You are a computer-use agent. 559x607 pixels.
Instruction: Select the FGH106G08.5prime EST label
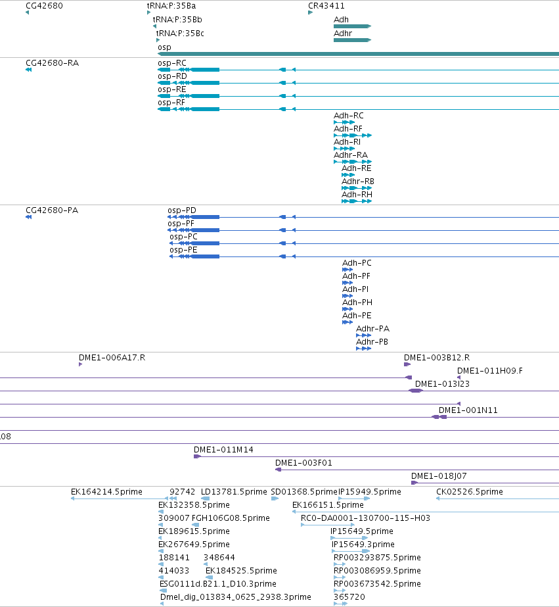click(231, 519)
